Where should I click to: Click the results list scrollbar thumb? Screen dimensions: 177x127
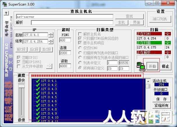148,86
